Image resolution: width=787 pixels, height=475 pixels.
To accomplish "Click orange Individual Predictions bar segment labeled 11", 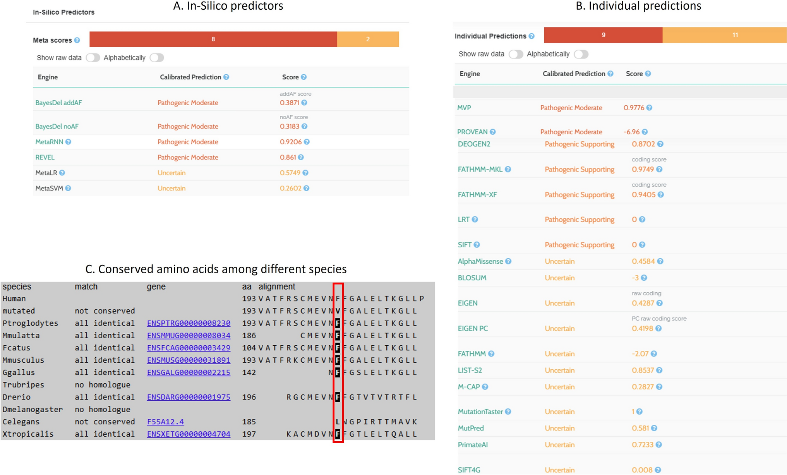I will tap(724, 35).
